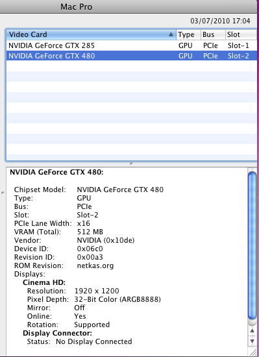Click PCIe bus cell of GTX 480 row
The width and height of the screenshot is (259, 357).
pyautogui.click(x=210, y=56)
